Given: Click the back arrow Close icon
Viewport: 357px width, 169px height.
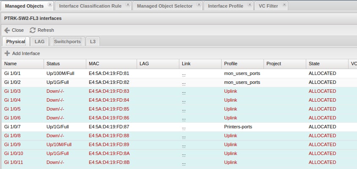Looking at the screenshot, I should 7,30.
